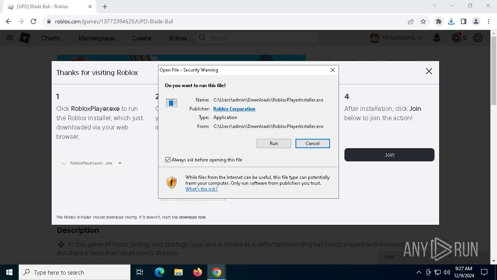Image resolution: width=497 pixels, height=280 pixels.
Task: Open the Marketplace menu item
Action: point(96,38)
